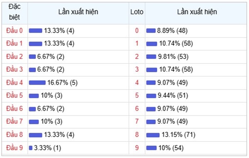The height and width of the screenshot is (158, 249).
Task: Select the Đầu 6 row label
Action: pos(15,109)
